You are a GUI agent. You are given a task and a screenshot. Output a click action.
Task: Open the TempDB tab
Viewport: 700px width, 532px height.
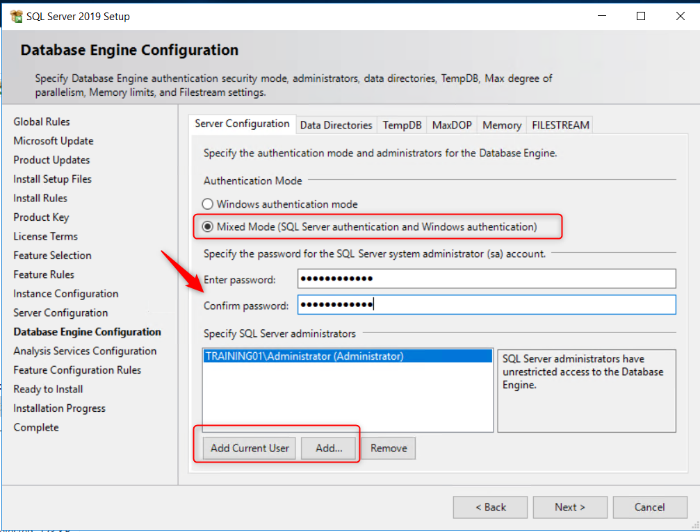pos(402,125)
